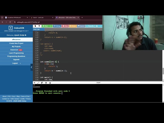This screenshot has height=123, width=164.
Task: Go to Learn Programming
Action: click(x=16, y=53)
